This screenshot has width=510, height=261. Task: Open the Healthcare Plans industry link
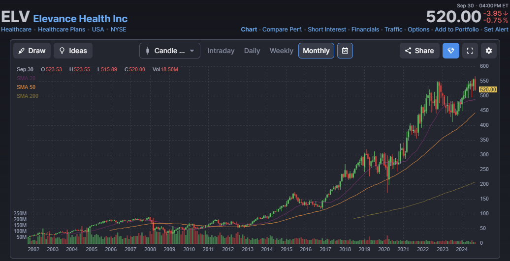62,29
